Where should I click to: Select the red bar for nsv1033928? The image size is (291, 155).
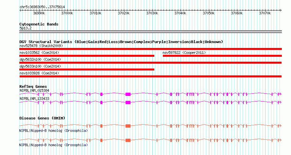[x=150, y=76]
